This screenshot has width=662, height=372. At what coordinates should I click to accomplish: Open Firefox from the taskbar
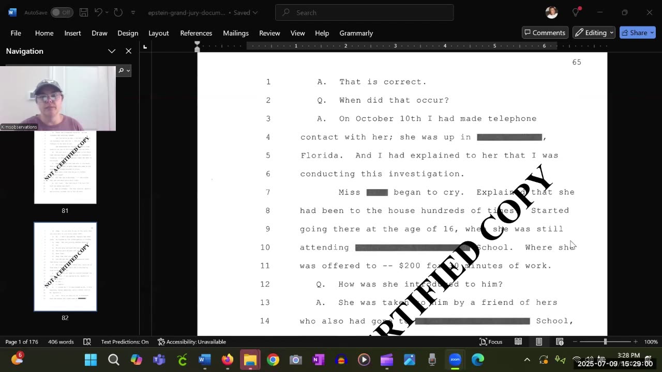click(227, 360)
